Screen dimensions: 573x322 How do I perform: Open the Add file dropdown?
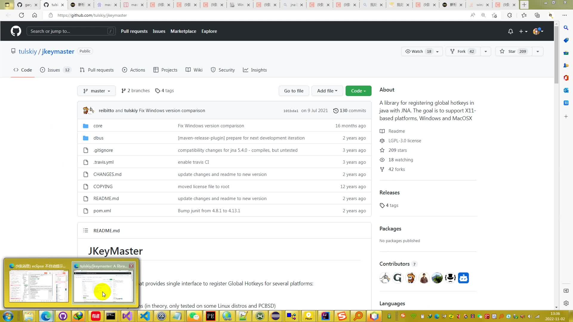[327, 91]
